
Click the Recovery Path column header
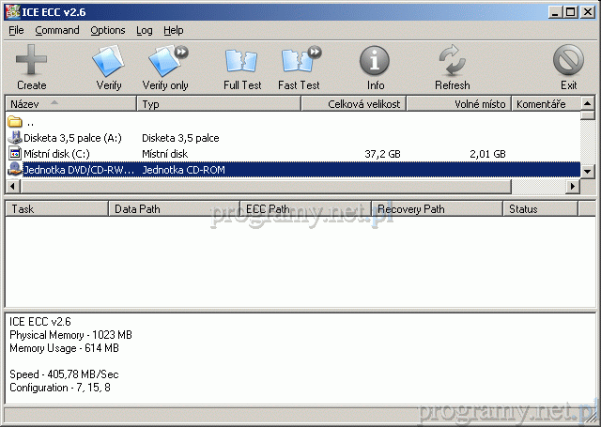pyautogui.click(x=437, y=209)
